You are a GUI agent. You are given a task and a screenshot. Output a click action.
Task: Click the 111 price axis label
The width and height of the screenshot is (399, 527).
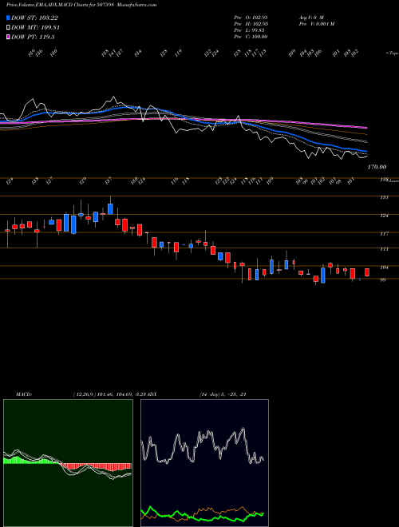tap(384, 249)
